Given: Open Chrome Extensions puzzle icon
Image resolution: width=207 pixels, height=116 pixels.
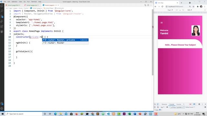Looking at the screenshot, I should pos(198,6).
